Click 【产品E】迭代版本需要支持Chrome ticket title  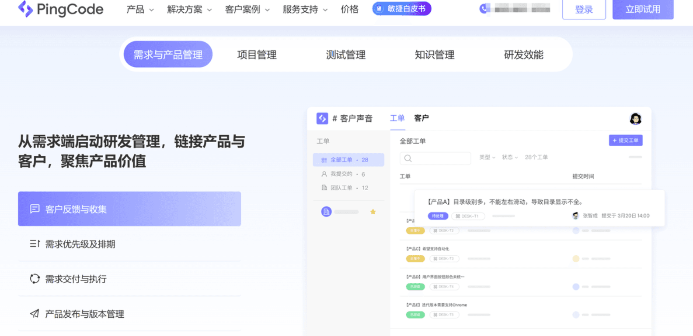(x=436, y=305)
